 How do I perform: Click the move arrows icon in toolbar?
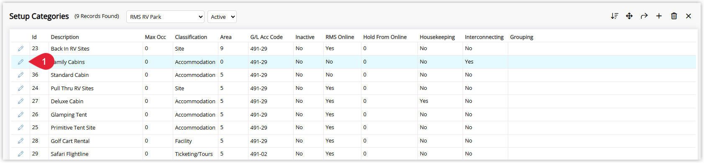point(629,16)
